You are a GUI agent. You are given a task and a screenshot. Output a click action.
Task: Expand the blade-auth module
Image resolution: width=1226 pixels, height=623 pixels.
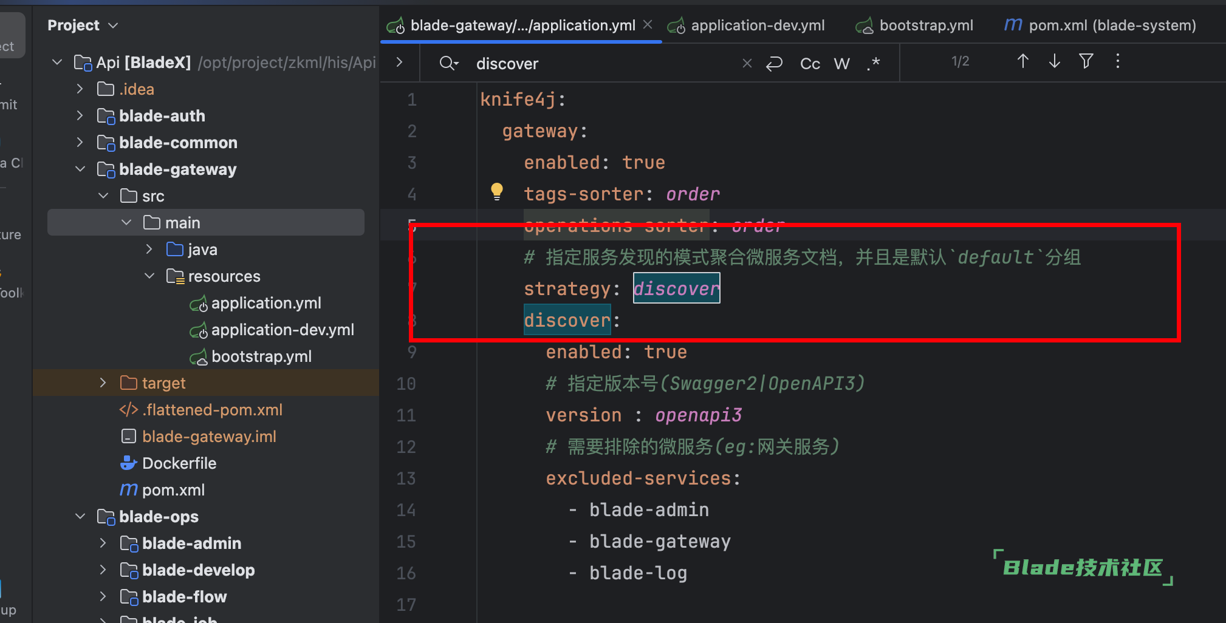pos(80,116)
